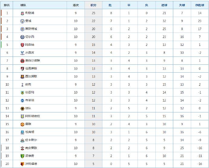This screenshot has width=209, height=168.
Task: Click the Wolves crest icon
Action: [x=22, y=108]
